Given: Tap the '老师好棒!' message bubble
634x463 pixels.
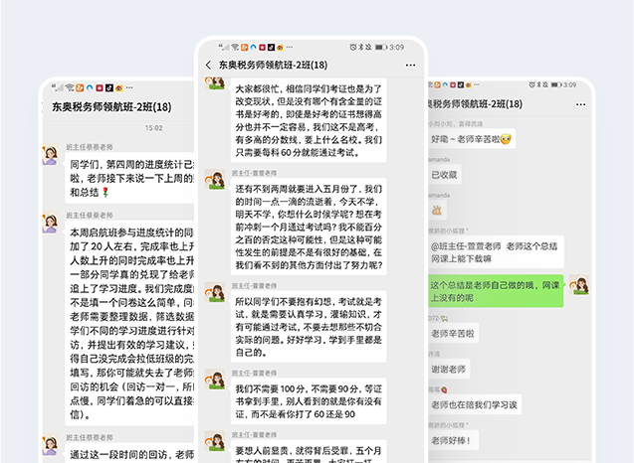Looking at the screenshot, I should coord(453,440).
